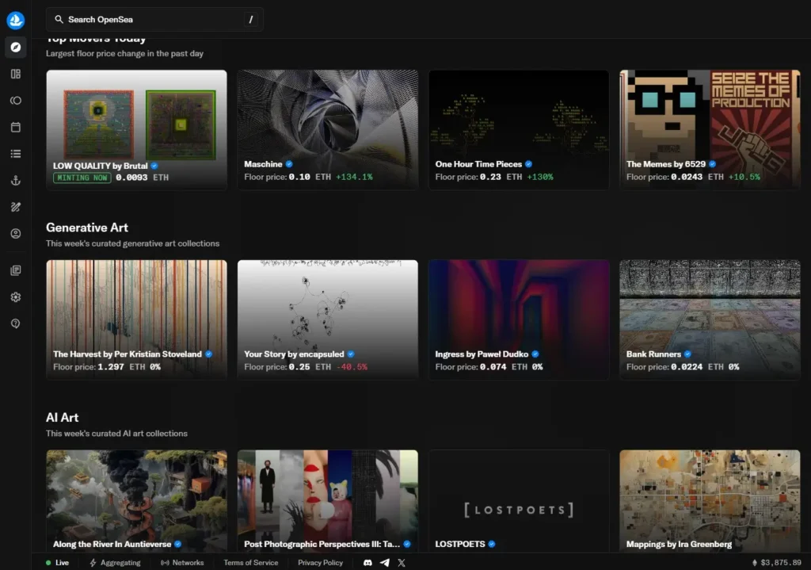Image resolution: width=811 pixels, height=570 pixels.
Task: Click the Telegram icon in the footer
Action: (385, 562)
